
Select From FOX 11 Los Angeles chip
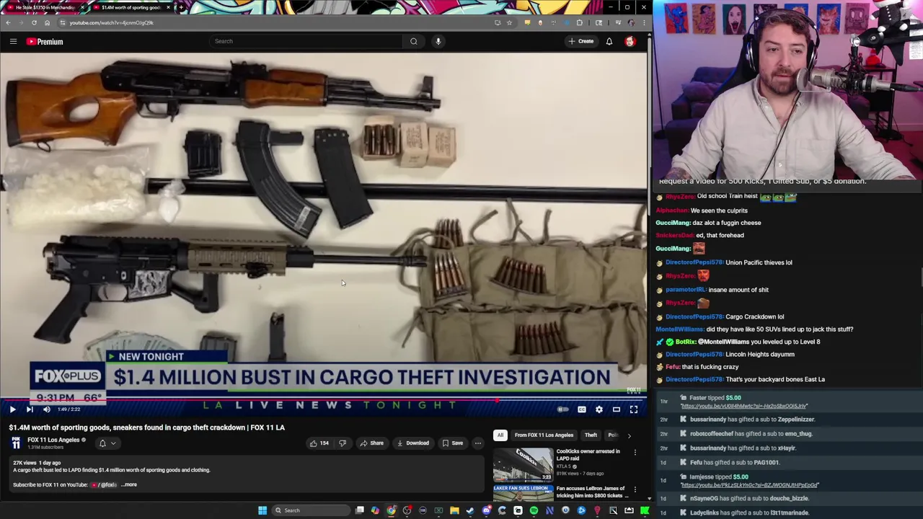[x=544, y=435]
